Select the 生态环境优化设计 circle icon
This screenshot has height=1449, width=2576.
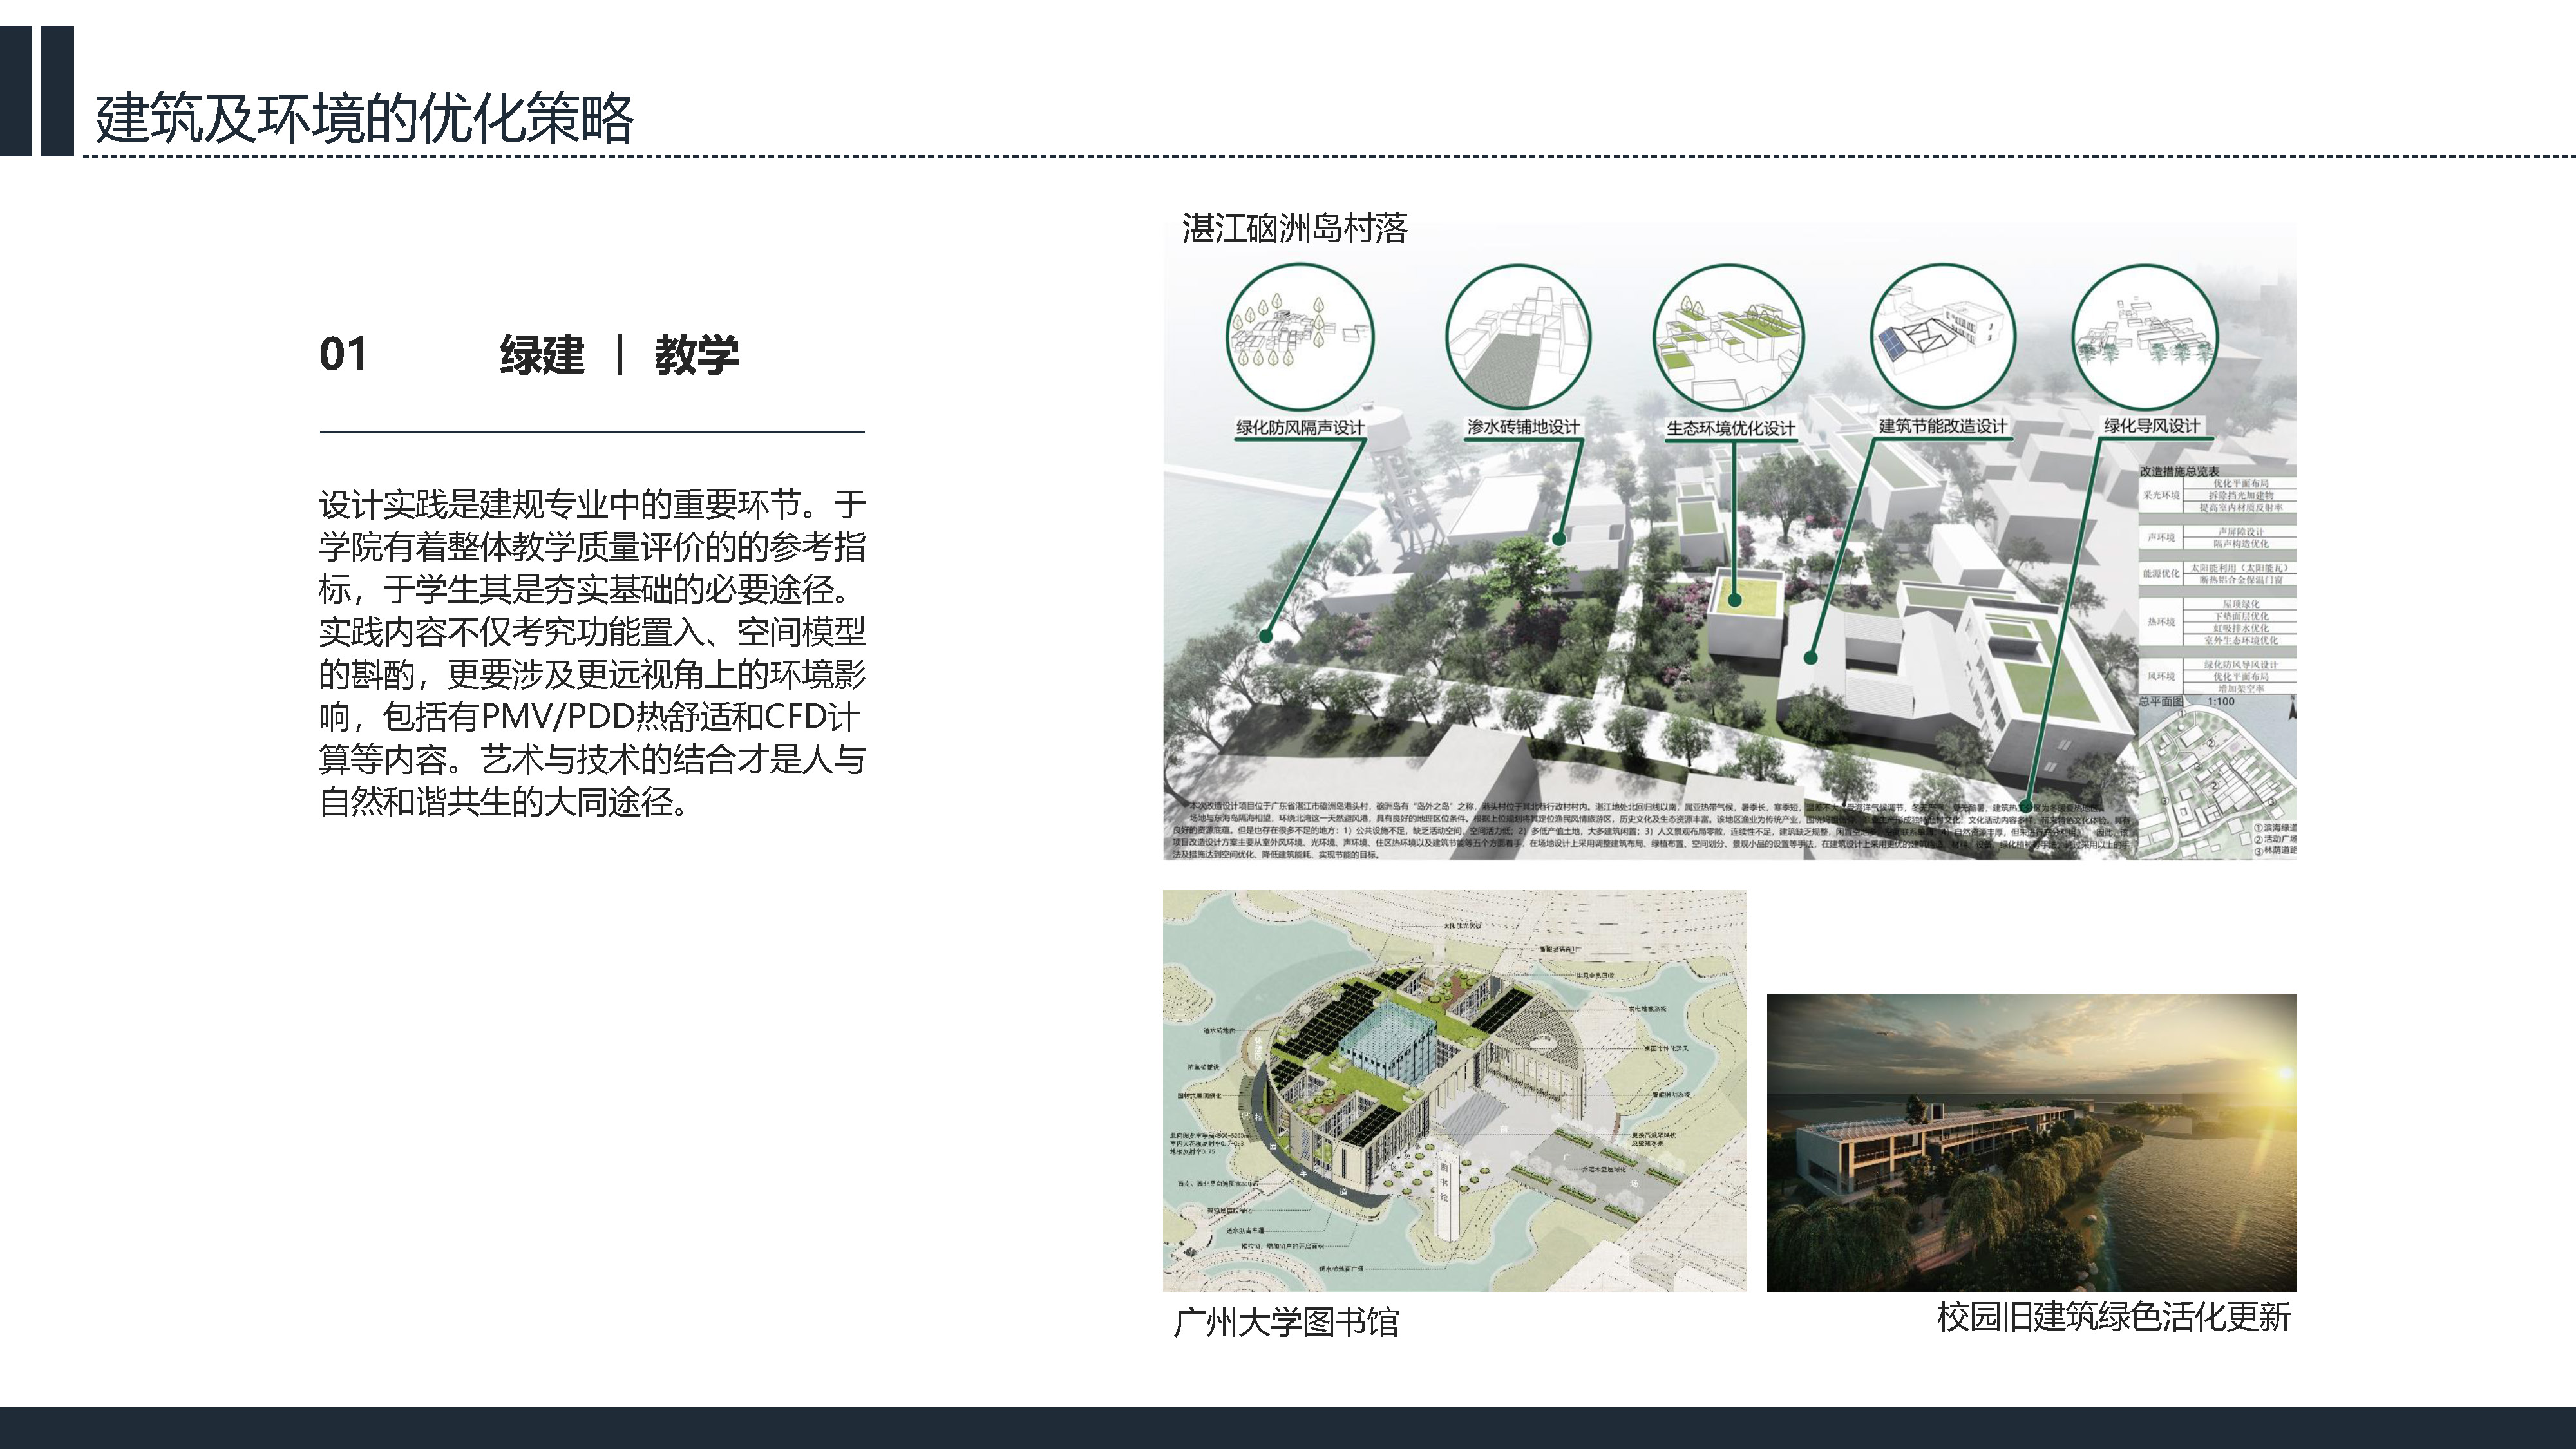click(1728, 337)
